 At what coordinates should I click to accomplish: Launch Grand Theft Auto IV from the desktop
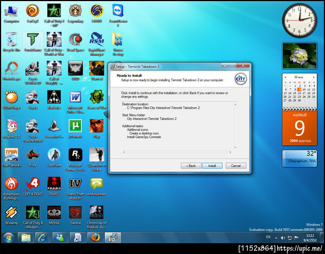(x=75, y=188)
